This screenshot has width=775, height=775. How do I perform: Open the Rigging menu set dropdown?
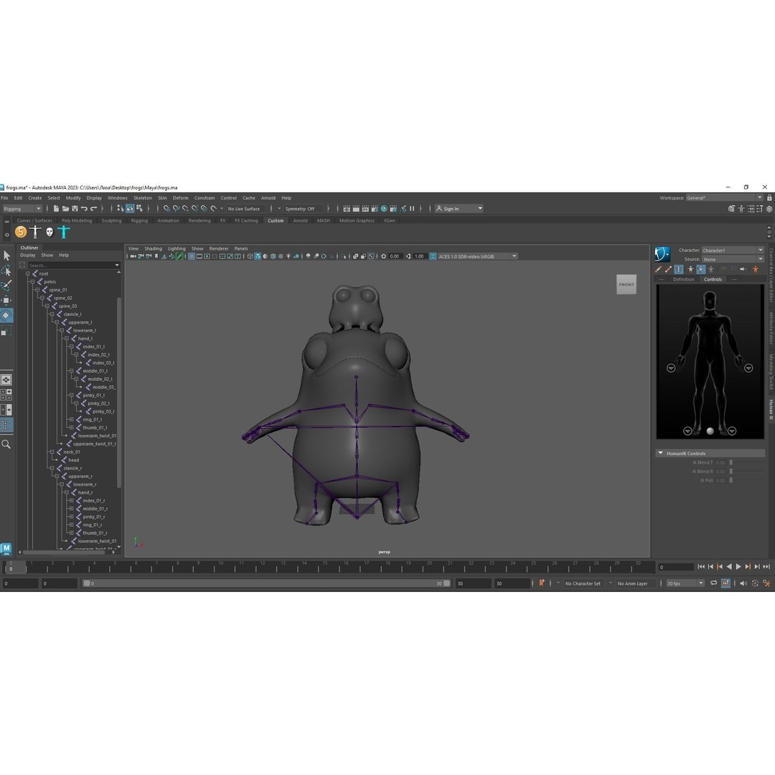coord(22,208)
